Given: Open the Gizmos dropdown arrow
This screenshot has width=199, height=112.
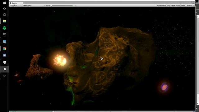Looking at the screenshot, I should coord(193,6).
